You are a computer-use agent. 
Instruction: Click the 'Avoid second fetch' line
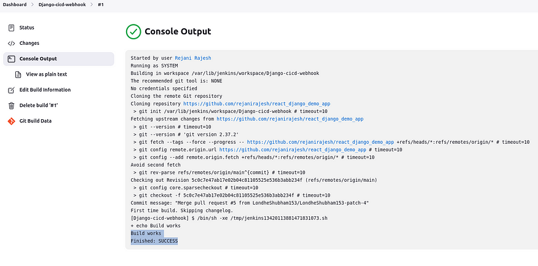point(156,165)
